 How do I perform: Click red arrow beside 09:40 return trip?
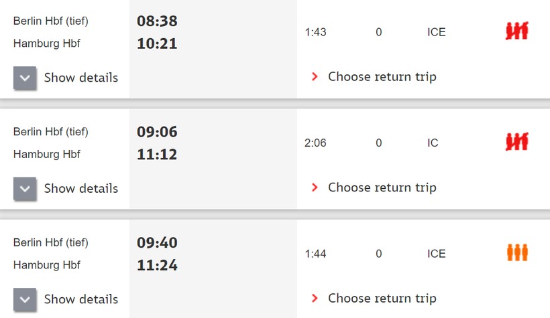point(315,299)
